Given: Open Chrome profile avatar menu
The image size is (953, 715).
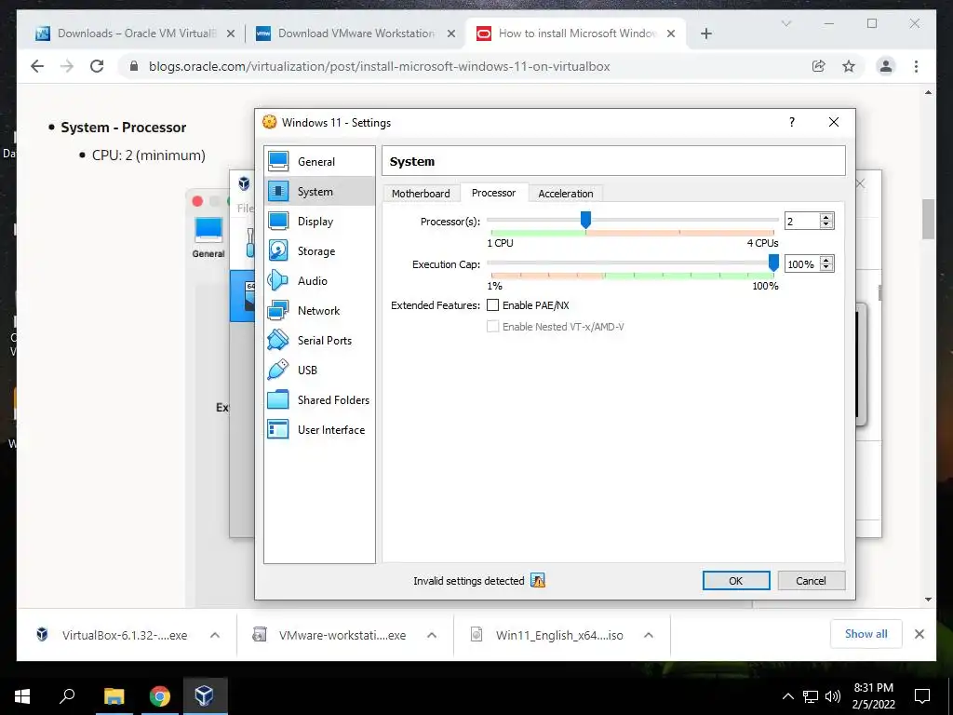Looking at the screenshot, I should (886, 66).
